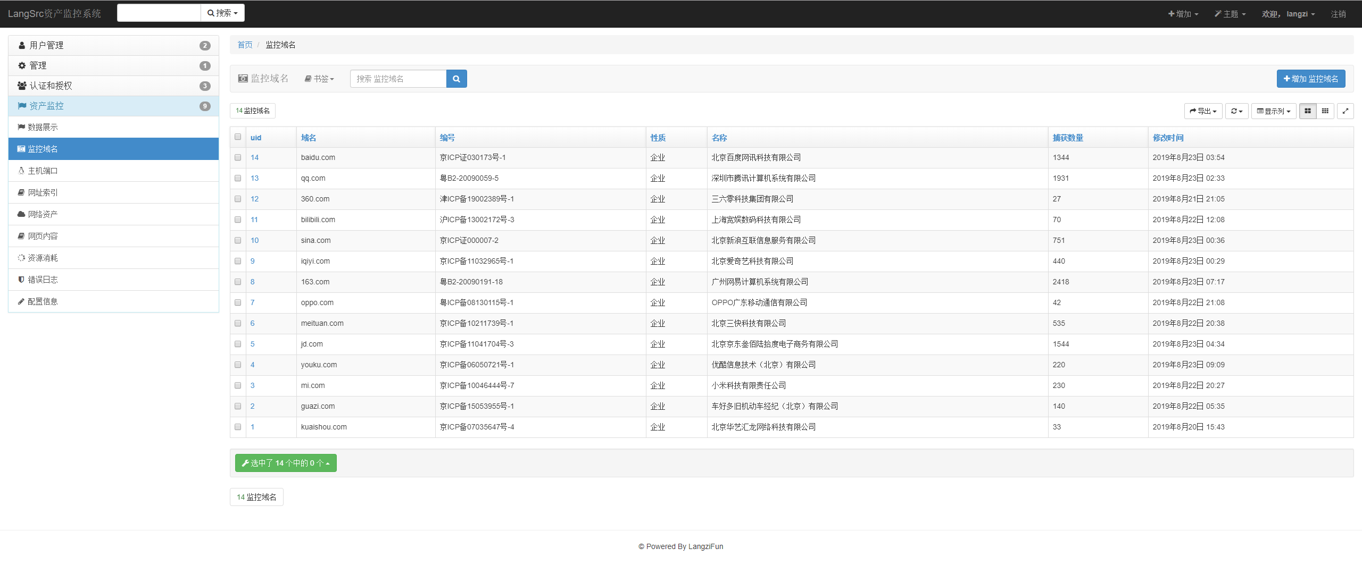This screenshot has height=582, width=1362.
Task: Open the 导出 export dropdown
Action: (1203, 111)
